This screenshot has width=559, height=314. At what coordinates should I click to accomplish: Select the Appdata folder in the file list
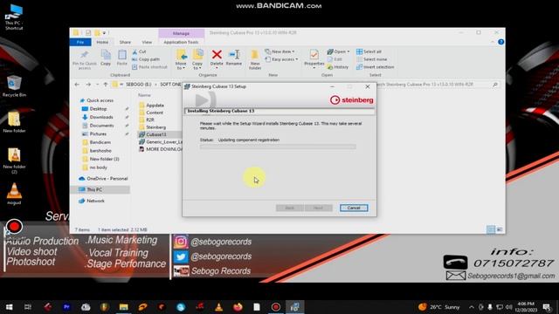155,106
